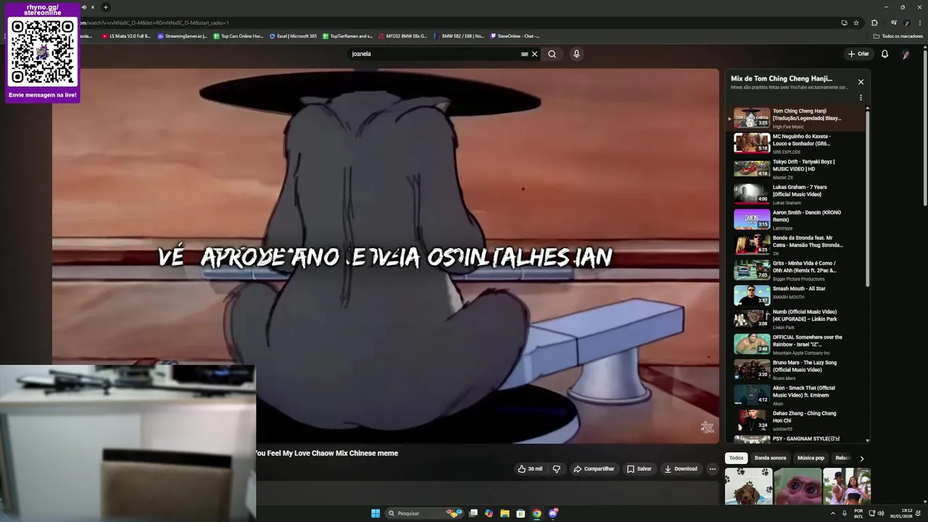Open the BMW E82 / E88 bookmark
928x522 pixels.
459,36
